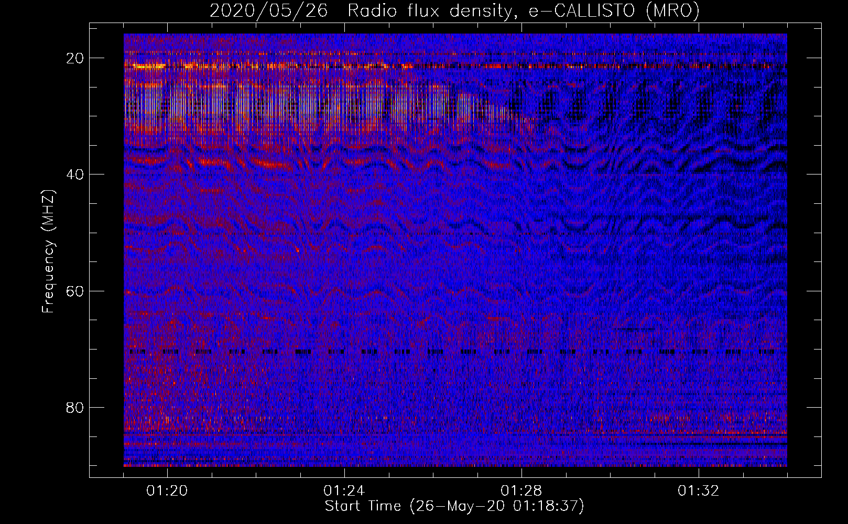The image size is (848, 524).
Task: Click the Start Time axis caption
Action: click(454, 506)
